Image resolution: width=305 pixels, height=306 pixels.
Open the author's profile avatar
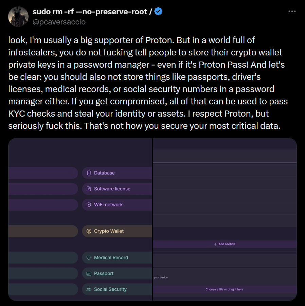(18, 17)
